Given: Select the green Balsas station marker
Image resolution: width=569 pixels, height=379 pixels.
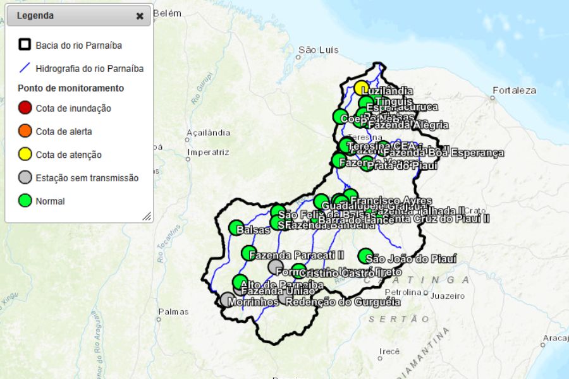Looking at the screenshot, I should click(236, 227).
